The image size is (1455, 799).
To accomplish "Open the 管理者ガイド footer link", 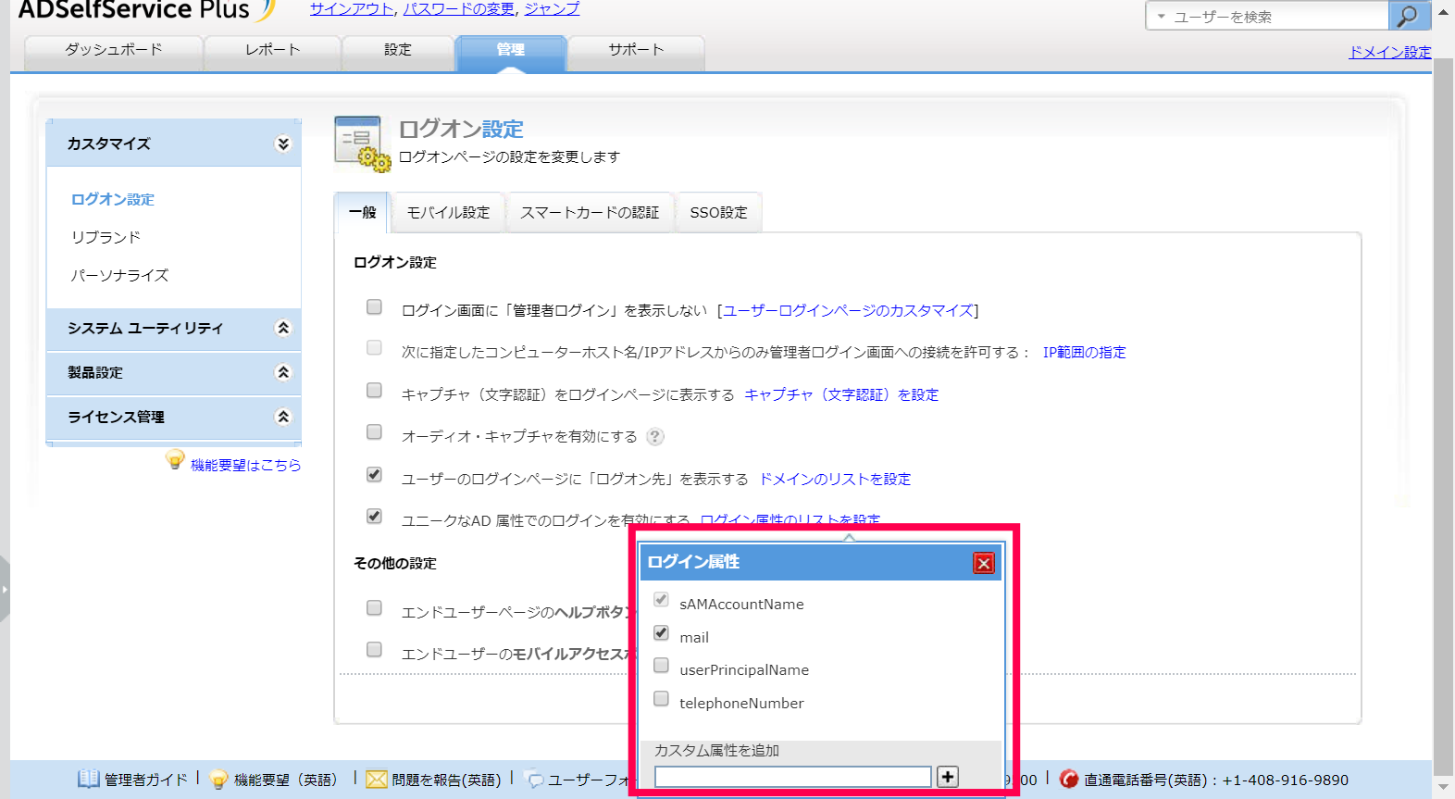I will pos(146,780).
